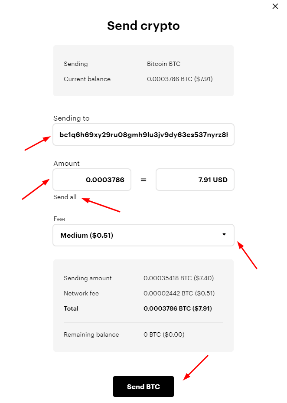Close the Send crypto dialog
The width and height of the screenshot is (287, 403).
tap(275, 7)
